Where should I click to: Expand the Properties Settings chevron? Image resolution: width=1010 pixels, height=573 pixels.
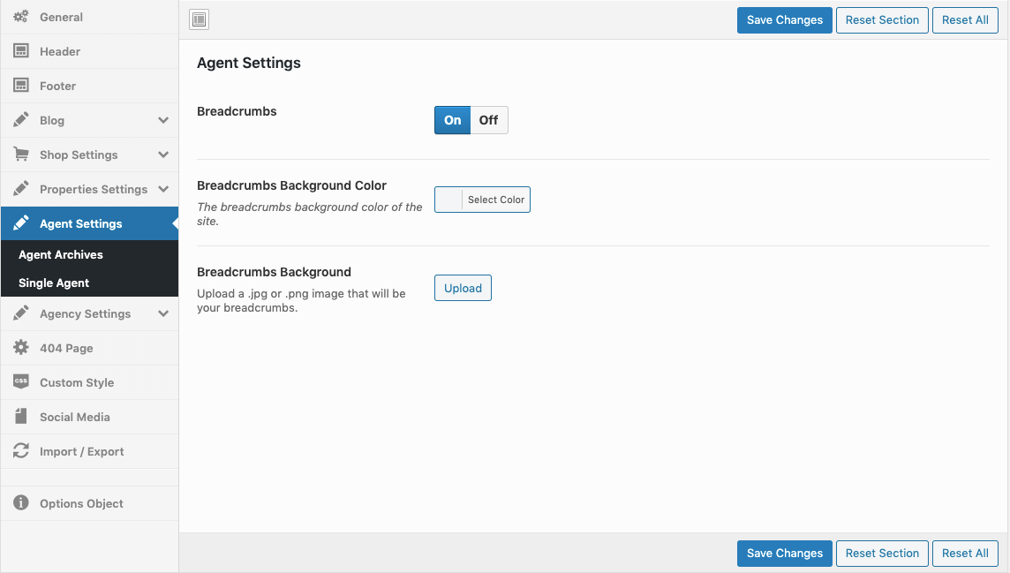[x=163, y=189]
